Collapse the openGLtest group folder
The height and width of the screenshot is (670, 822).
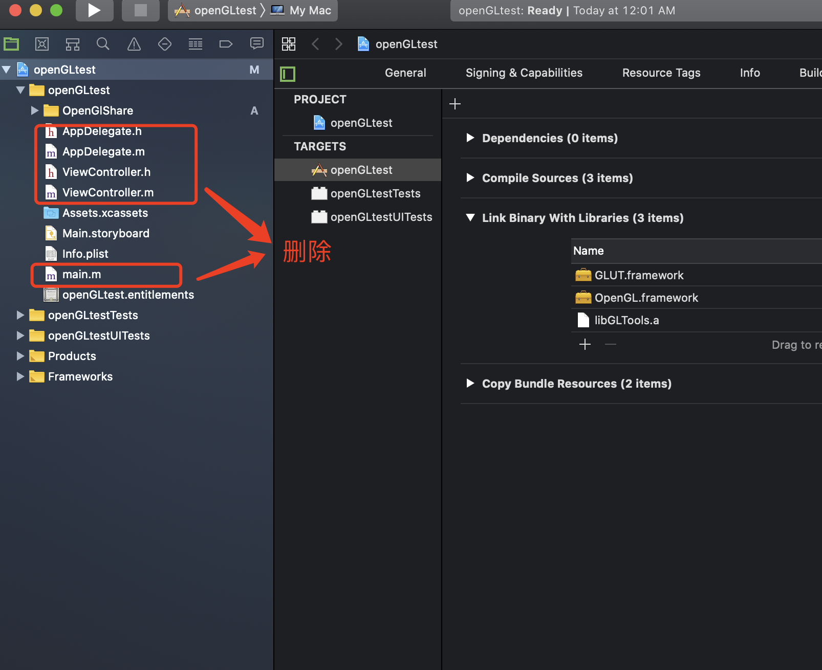click(x=21, y=90)
